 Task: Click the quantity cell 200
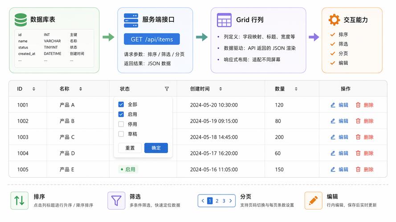(x=279, y=137)
